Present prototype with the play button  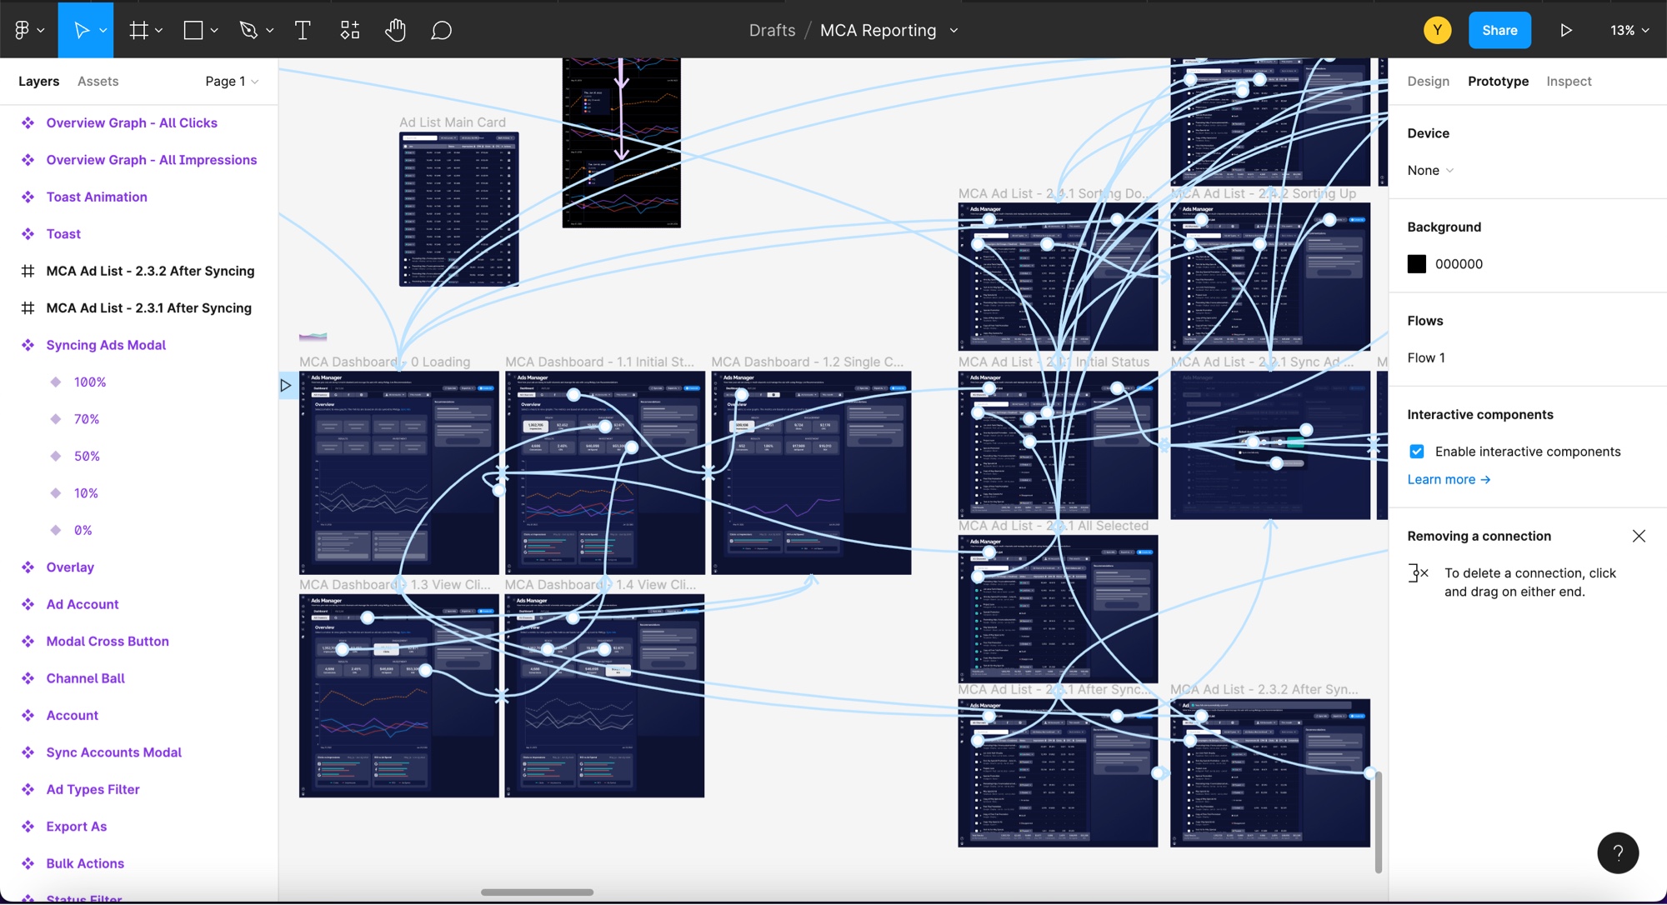coord(1565,30)
